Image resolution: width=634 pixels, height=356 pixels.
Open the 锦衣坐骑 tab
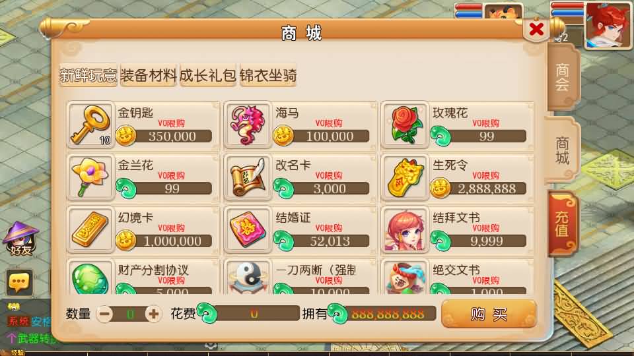pyautogui.click(x=268, y=75)
